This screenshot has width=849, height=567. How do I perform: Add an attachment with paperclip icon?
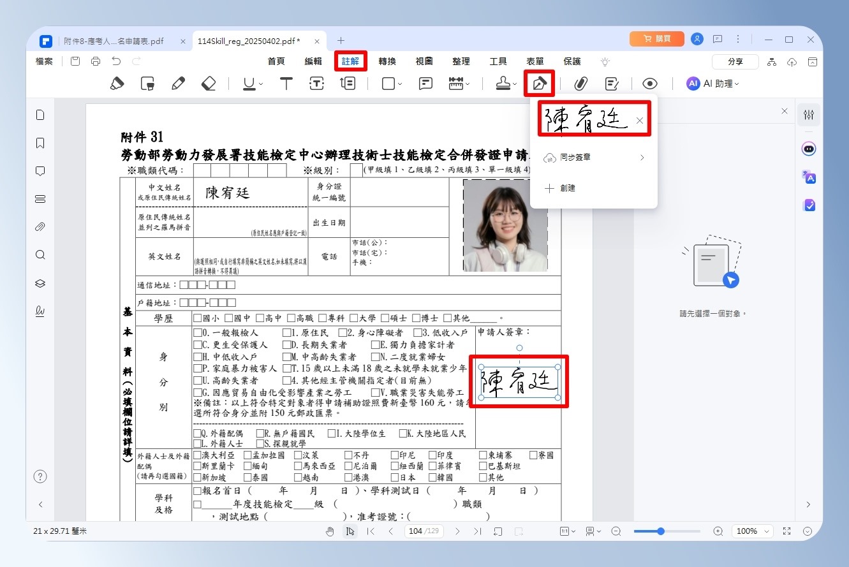click(x=580, y=84)
